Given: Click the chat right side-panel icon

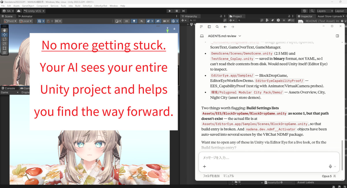Looking at the screenshot, I should pyautogui.click(x=337, y=36).
